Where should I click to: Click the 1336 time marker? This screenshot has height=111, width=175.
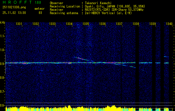(x=102, y=24)
